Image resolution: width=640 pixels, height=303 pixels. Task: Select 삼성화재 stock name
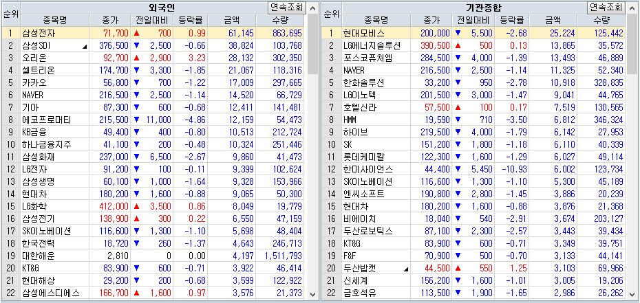click(x=39, y=157)
